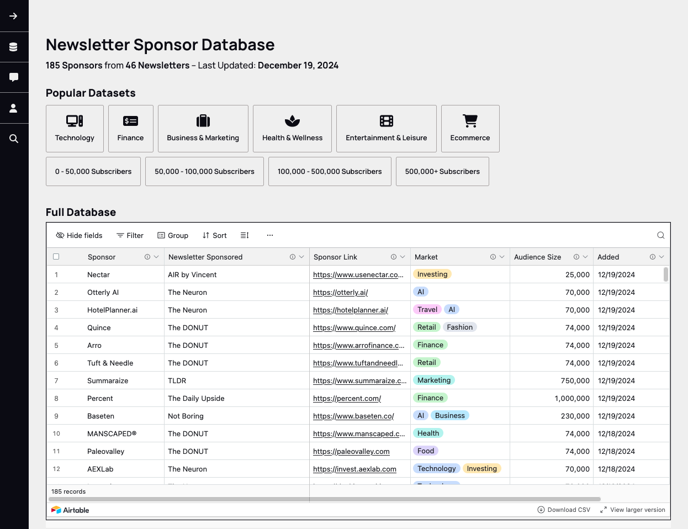Open the percent.com sponsor link

[x=347, y=398]
